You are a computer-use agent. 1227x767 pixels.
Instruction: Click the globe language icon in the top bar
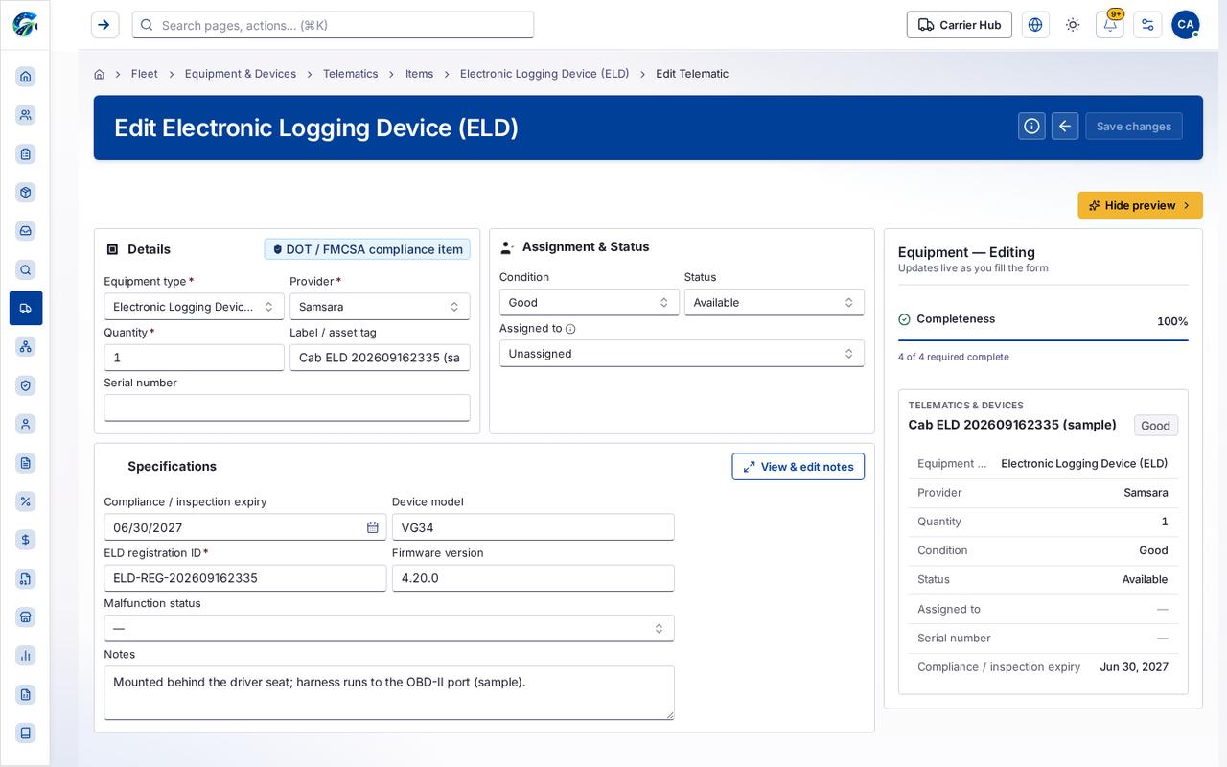coord(1035,25)
